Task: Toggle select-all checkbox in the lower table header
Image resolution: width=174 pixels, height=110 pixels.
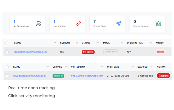Action: 7,67
